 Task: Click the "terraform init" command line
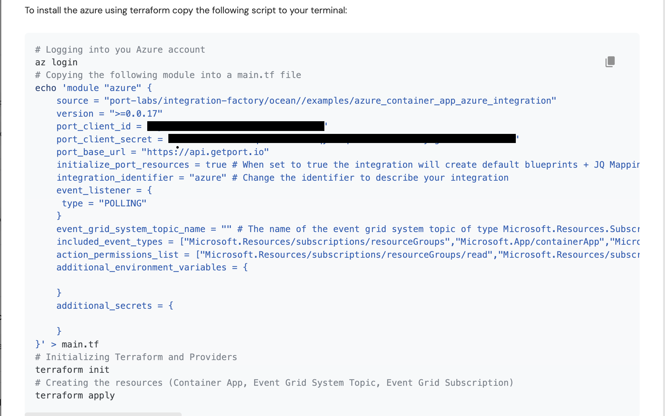(72, 370)
